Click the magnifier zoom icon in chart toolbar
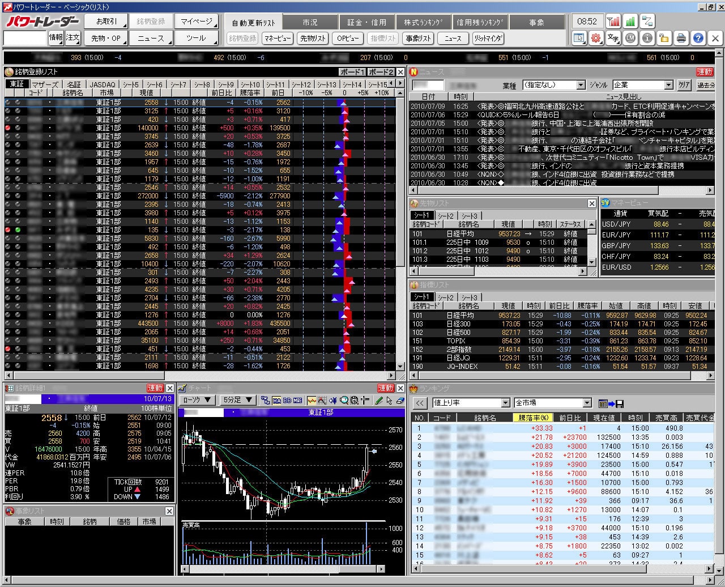The width and height of the screenshot is (725, 587). 344,401
